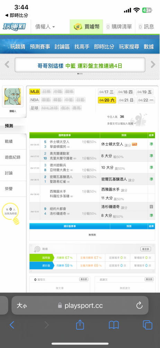Open 即時比分 live scores menu
The height and width of the screenshot is (348, 160).
click(104, 47)
